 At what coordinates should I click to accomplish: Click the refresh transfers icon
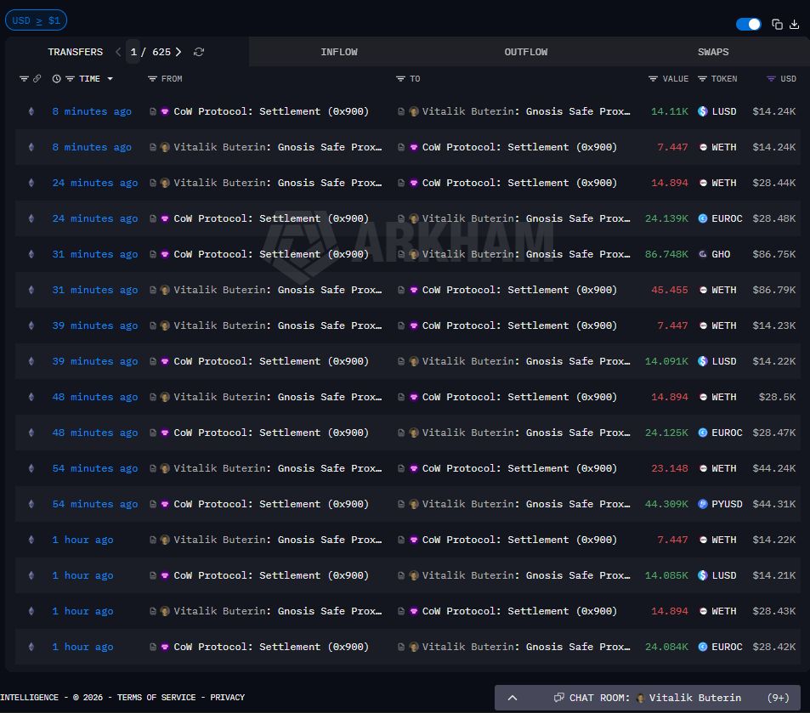[199, 52]
